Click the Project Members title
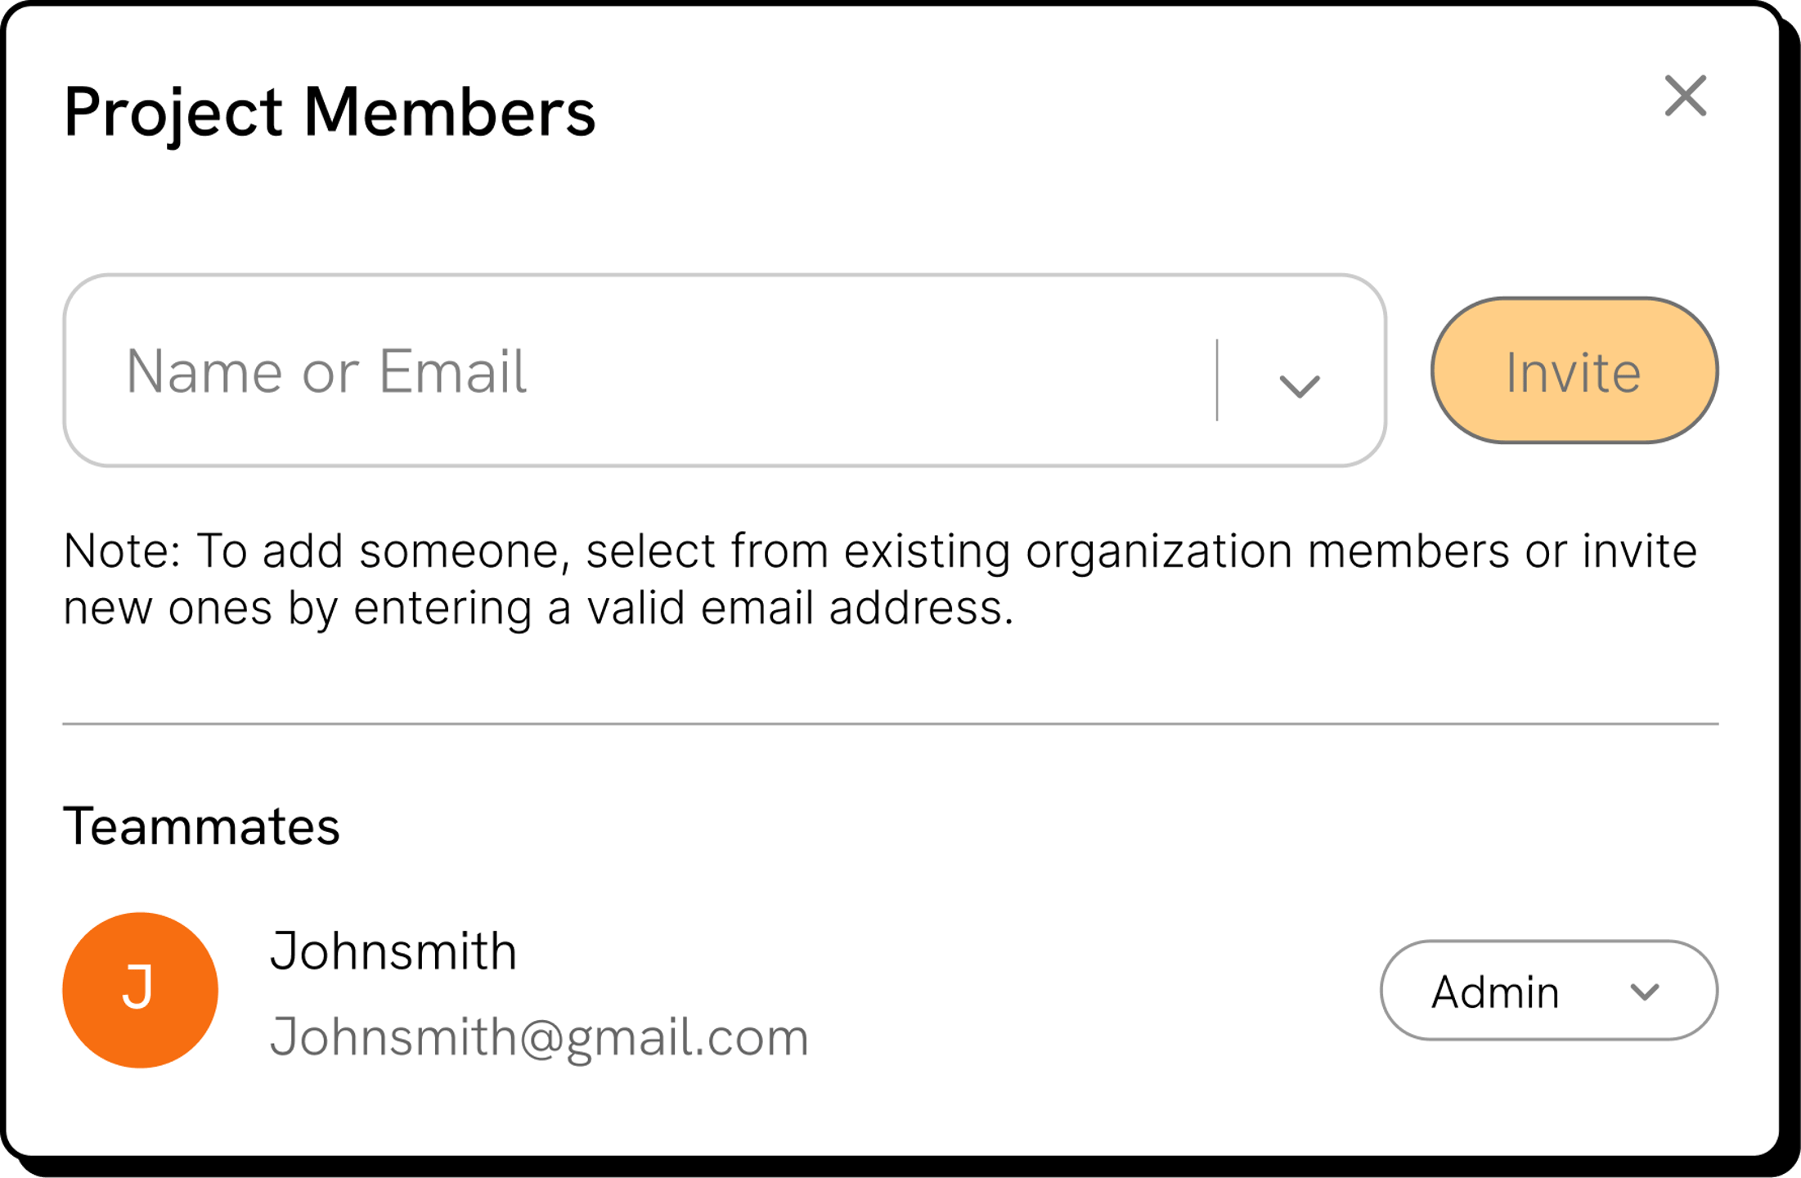Image resolution: width=1801 pixels, height=1178 pixels. (x=330, y=112)
